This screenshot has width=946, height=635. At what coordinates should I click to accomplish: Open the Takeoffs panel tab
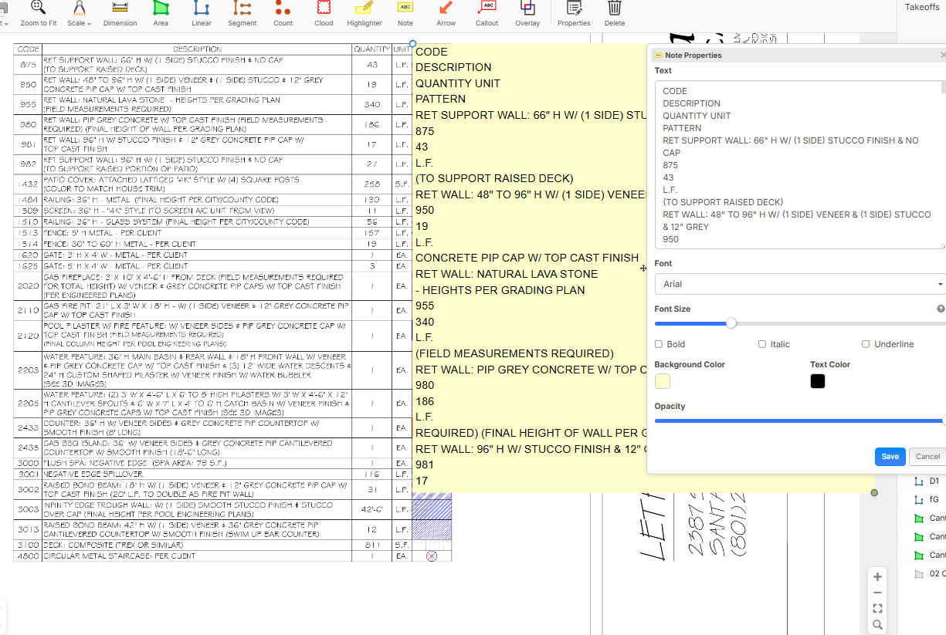[921, 7]
